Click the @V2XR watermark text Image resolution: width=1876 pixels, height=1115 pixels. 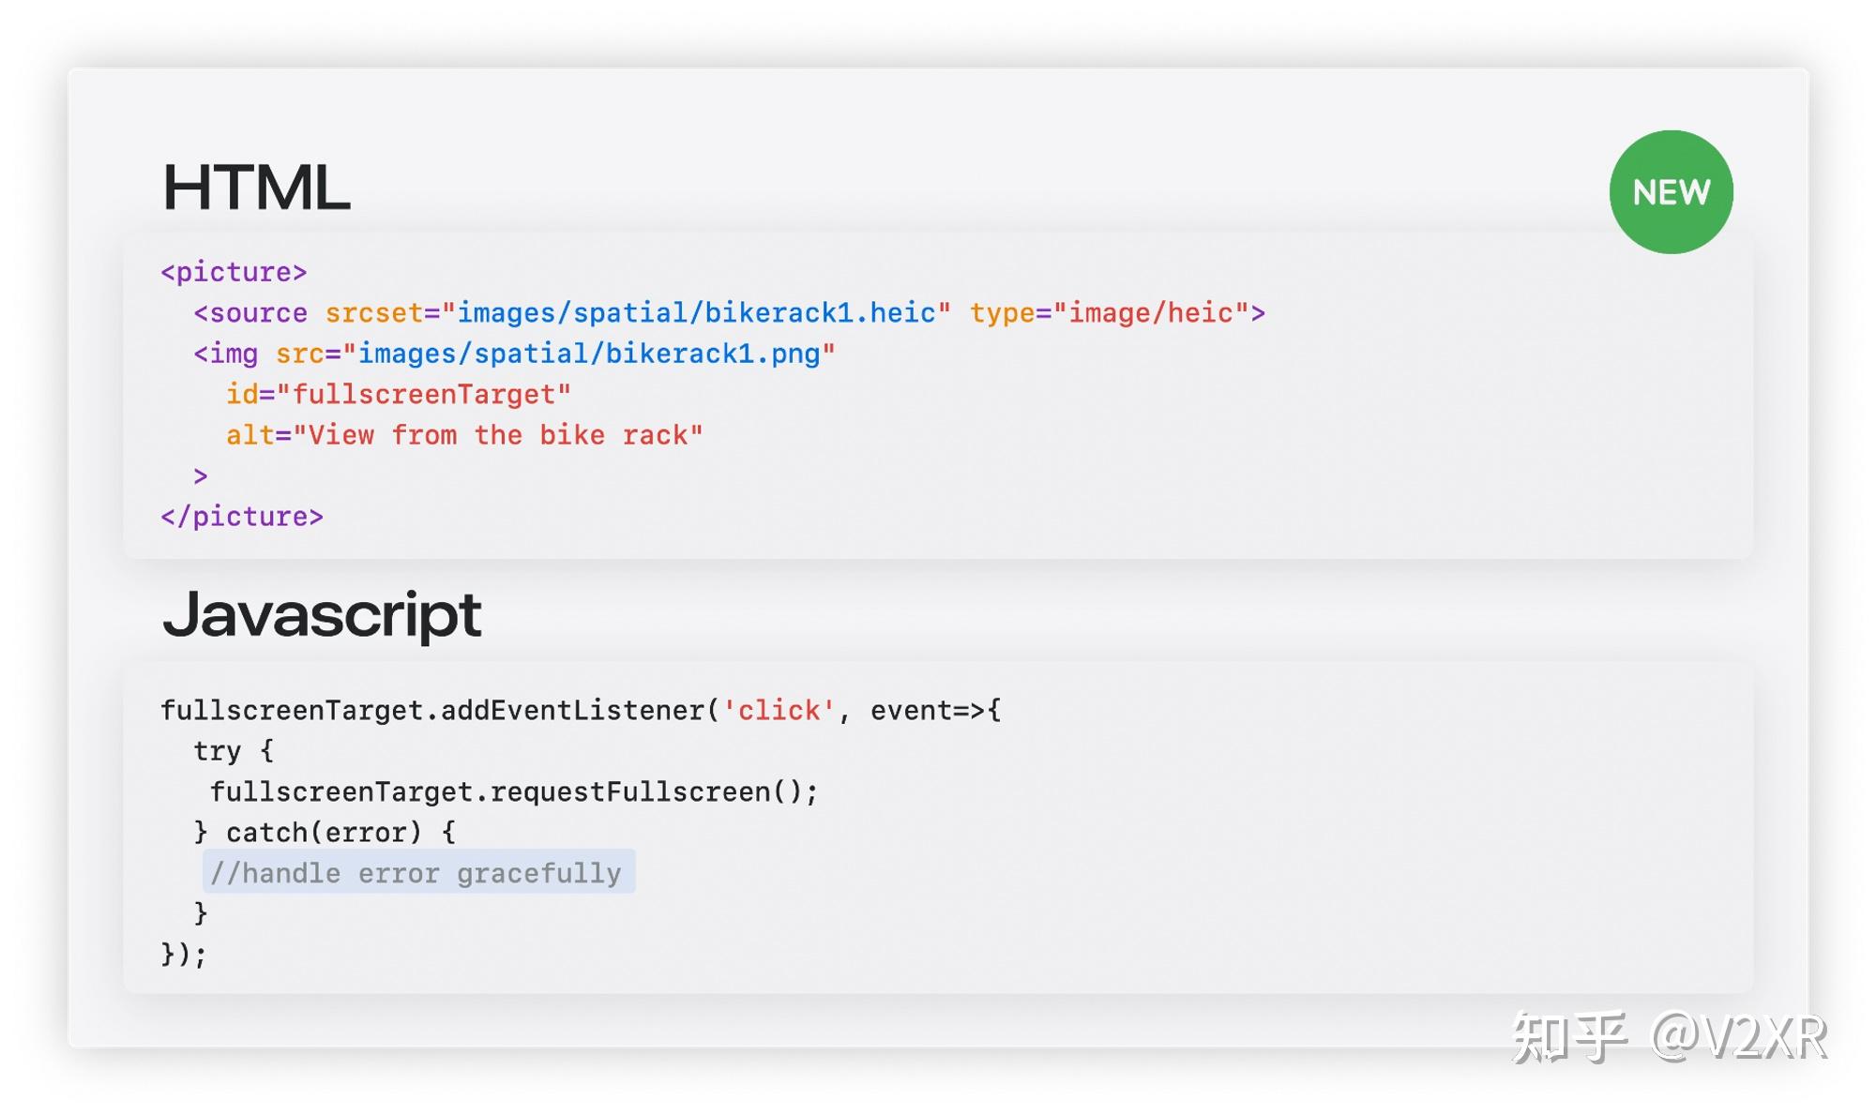1738,1038
